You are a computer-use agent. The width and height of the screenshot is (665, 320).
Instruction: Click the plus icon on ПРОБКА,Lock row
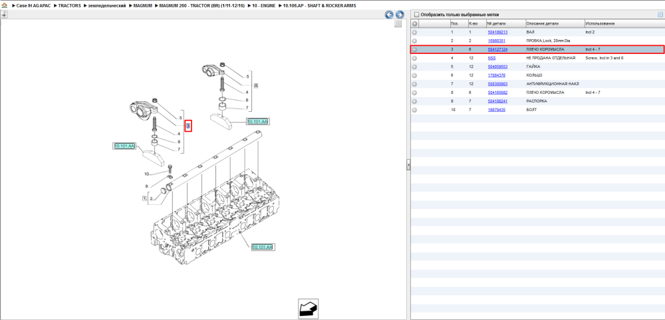414,41
